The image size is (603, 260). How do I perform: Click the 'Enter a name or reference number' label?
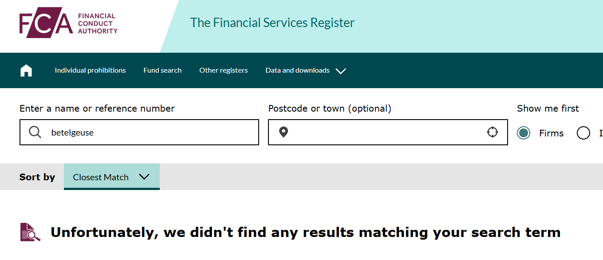tap(97, 109)
